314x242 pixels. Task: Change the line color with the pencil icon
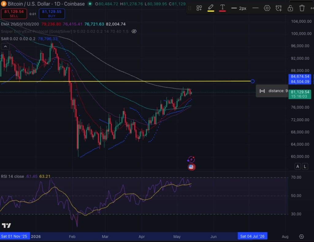(x=211, y=8)
